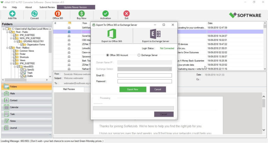
Task: Click the red Exit icon
Action: click(126, 14)
